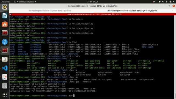176x99 pixels.
Task: Click 'avr-addr2line' in the bin listing
Action: coord(17,61)
